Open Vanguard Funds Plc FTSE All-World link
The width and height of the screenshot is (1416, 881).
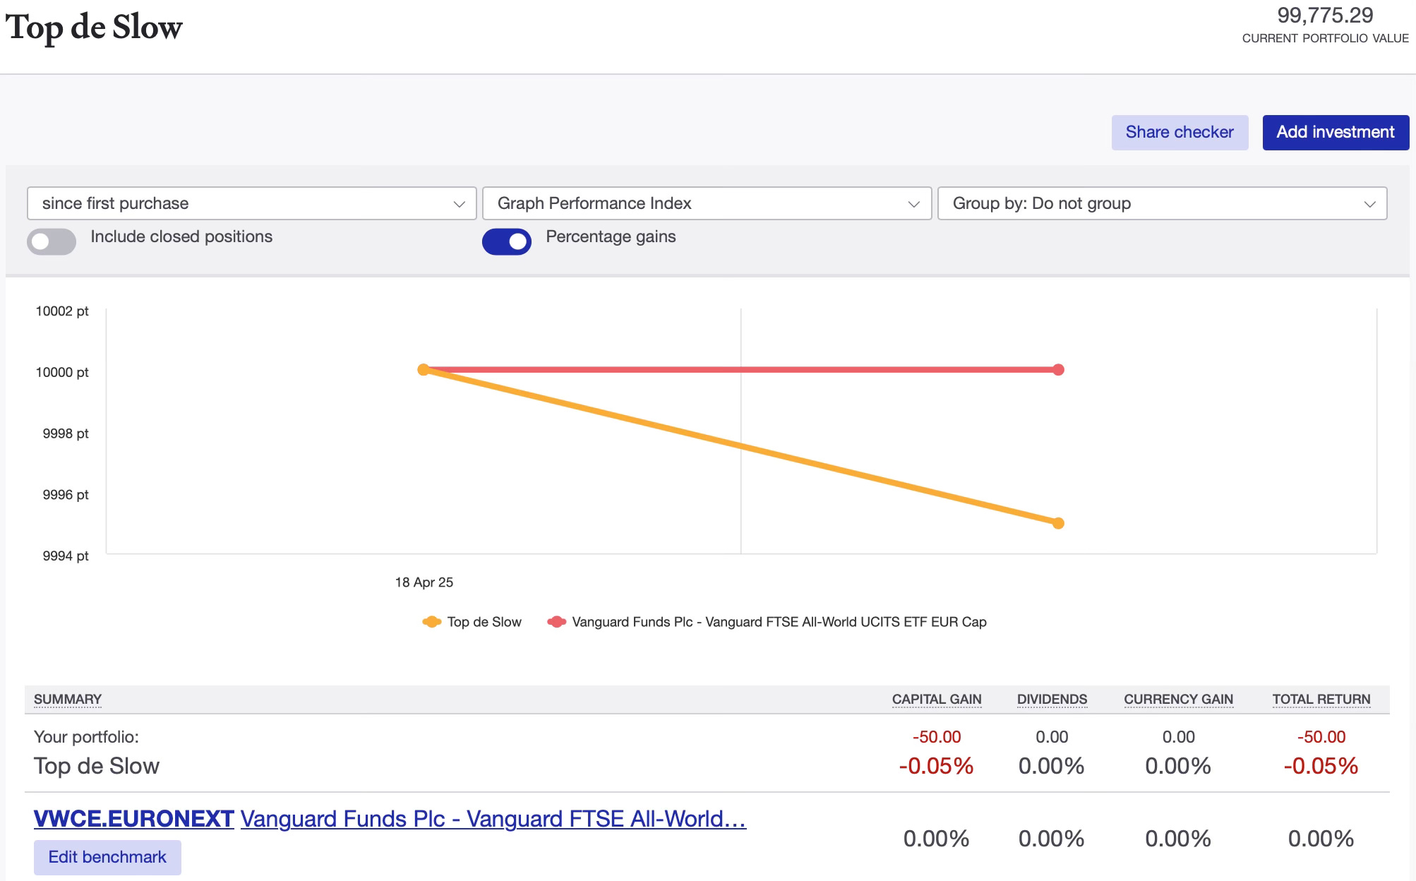coord(493,819)
